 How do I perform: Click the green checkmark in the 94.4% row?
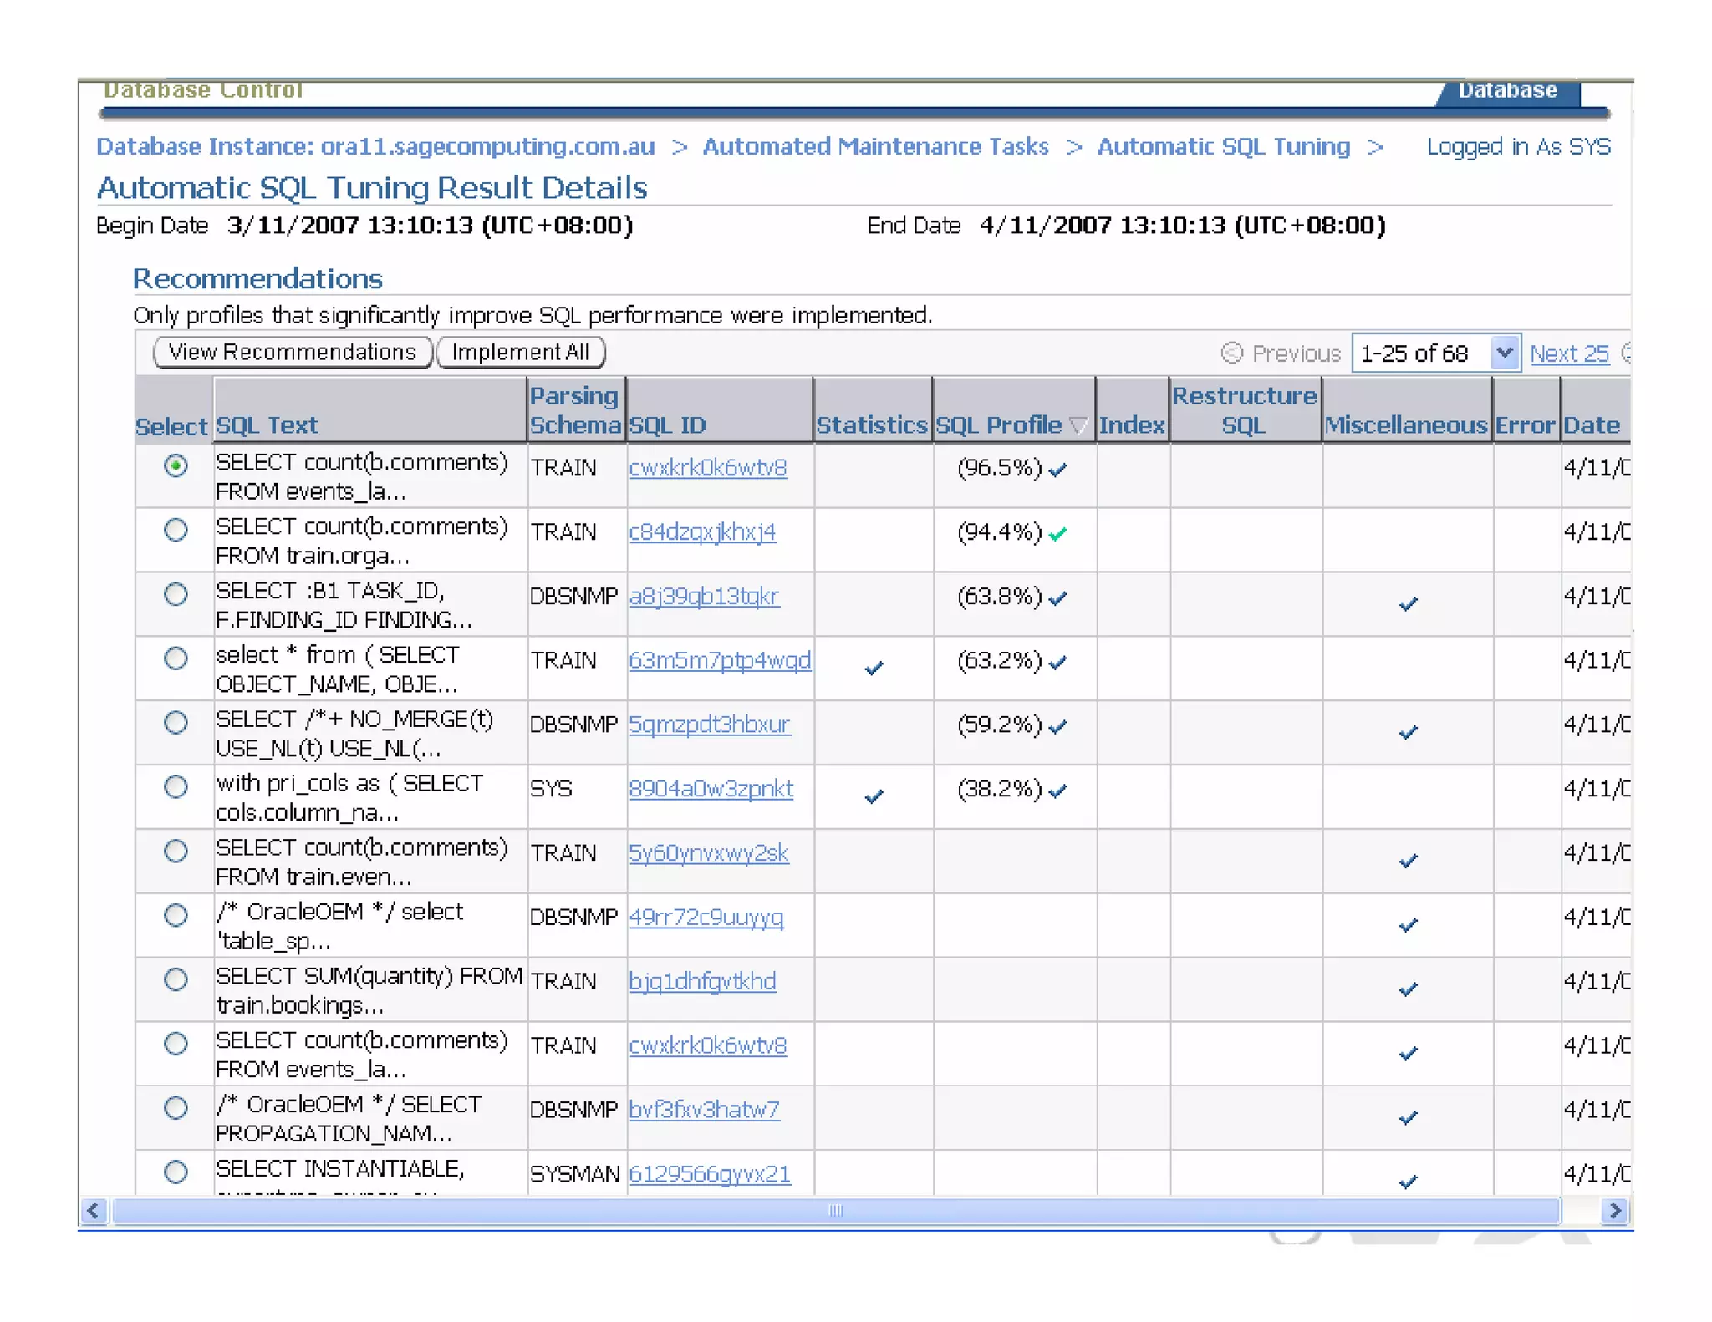(x=1058, y=534)
